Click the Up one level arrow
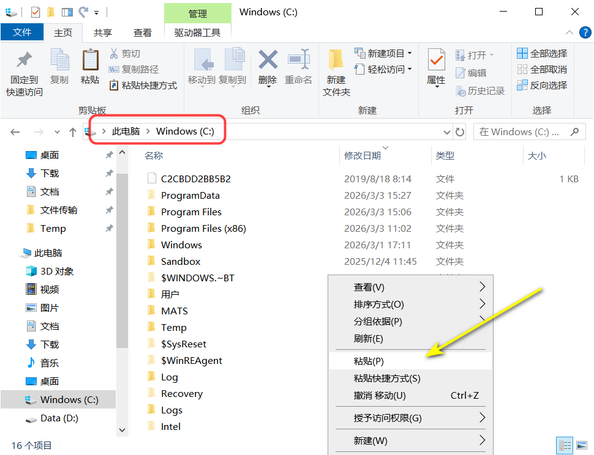The height and width of the screenshot is (455, 594). click(73, 132)
